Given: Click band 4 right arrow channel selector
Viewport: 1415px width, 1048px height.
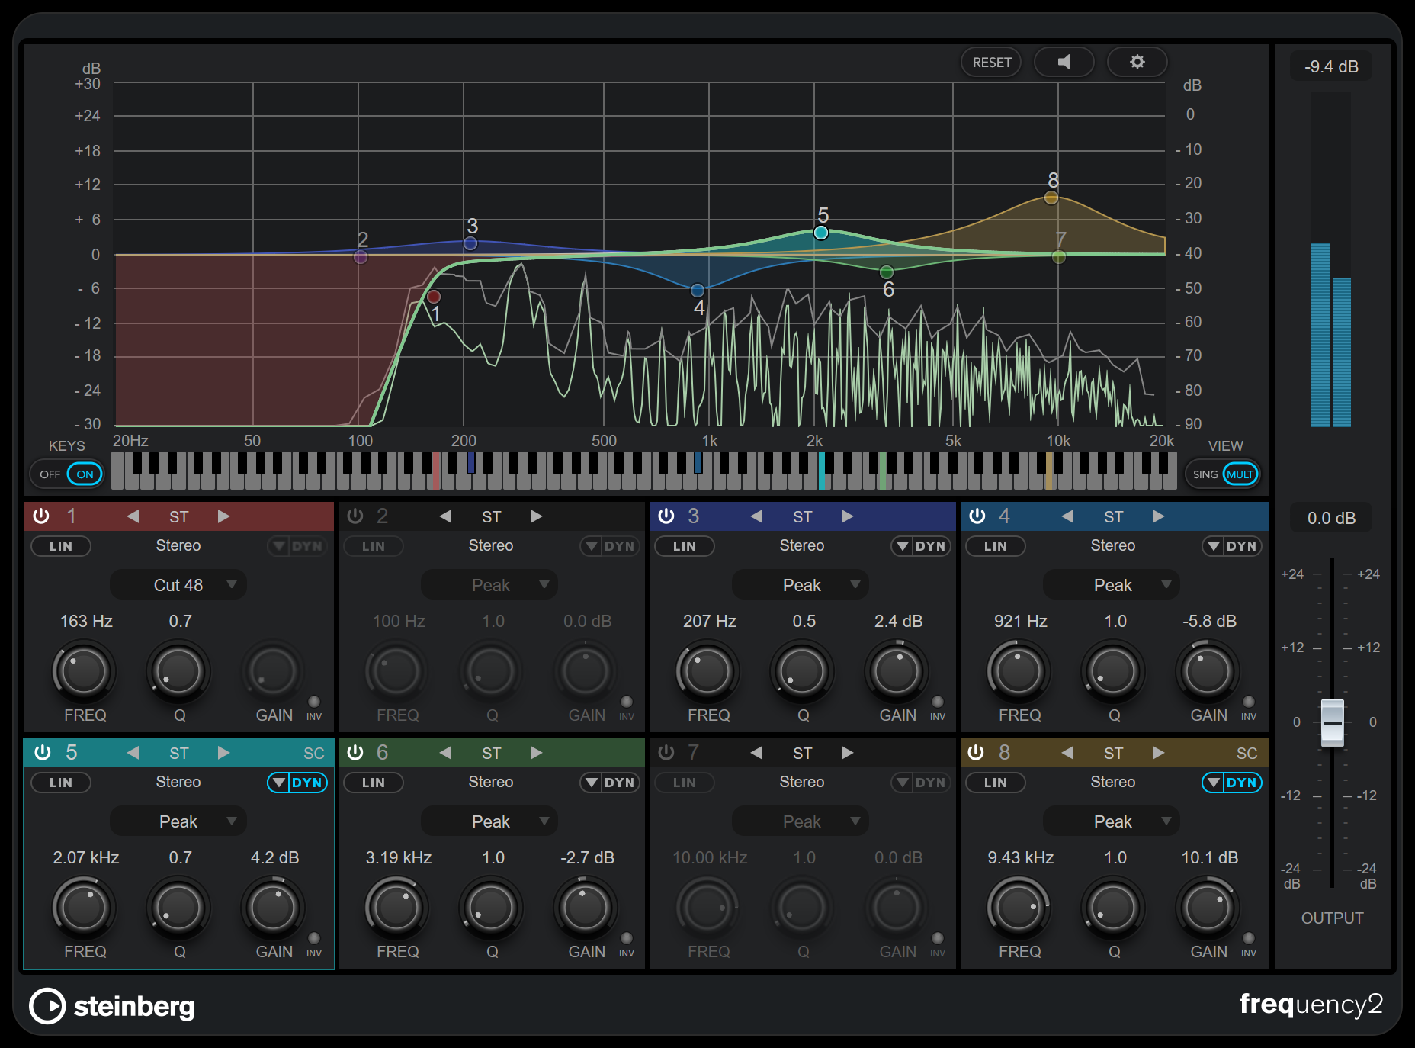Looking at the screenshot, I should 1158,516.
